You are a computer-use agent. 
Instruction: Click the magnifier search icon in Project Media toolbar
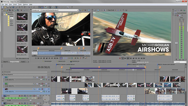coord(18,10)
